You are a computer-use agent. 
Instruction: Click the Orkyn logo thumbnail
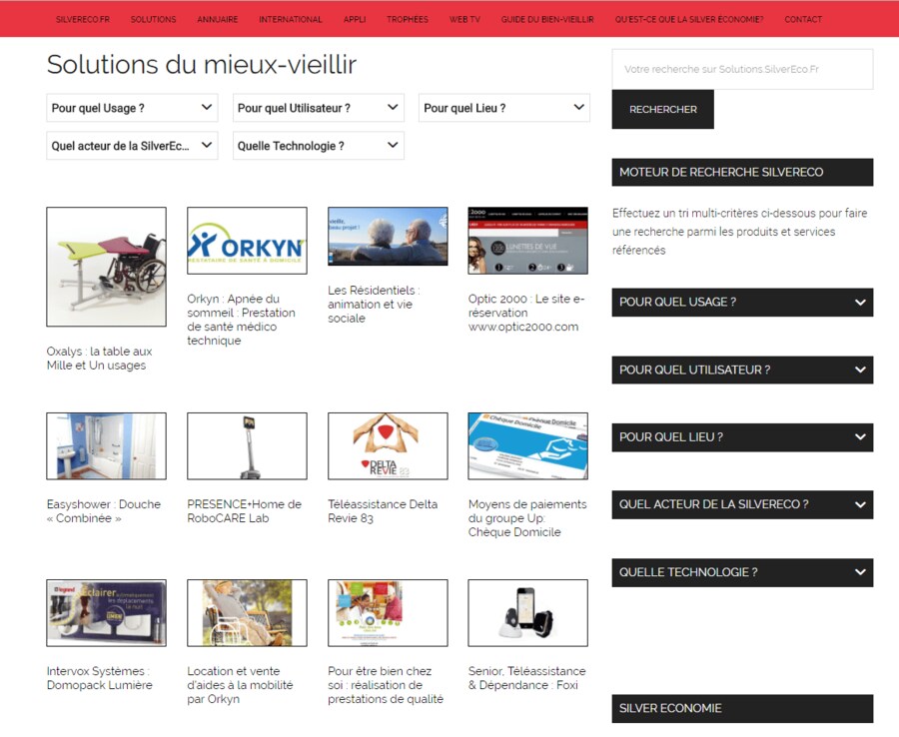247,241
